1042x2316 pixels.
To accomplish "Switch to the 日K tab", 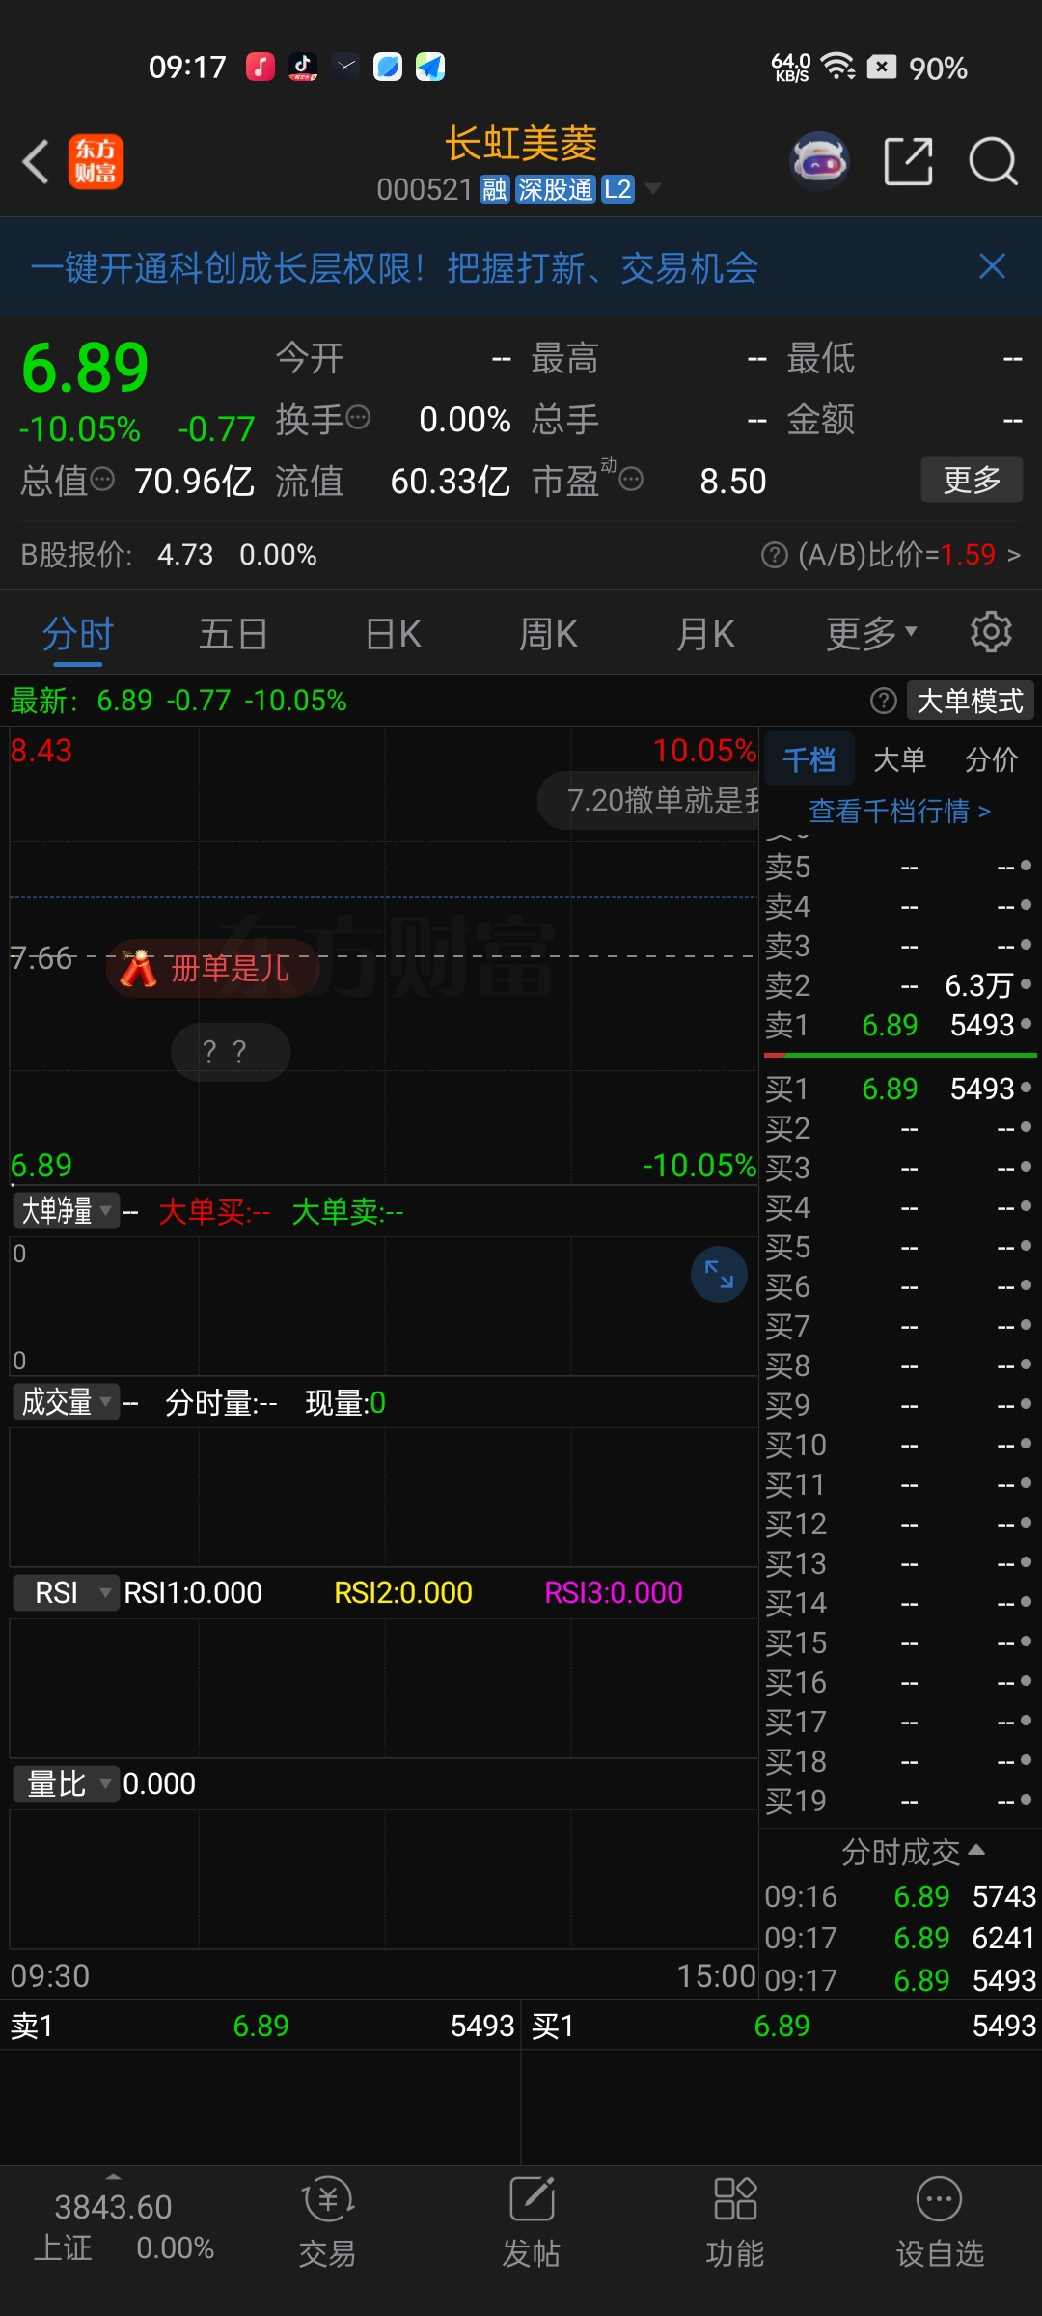I will pyautogui.click(x=394, y=634).
